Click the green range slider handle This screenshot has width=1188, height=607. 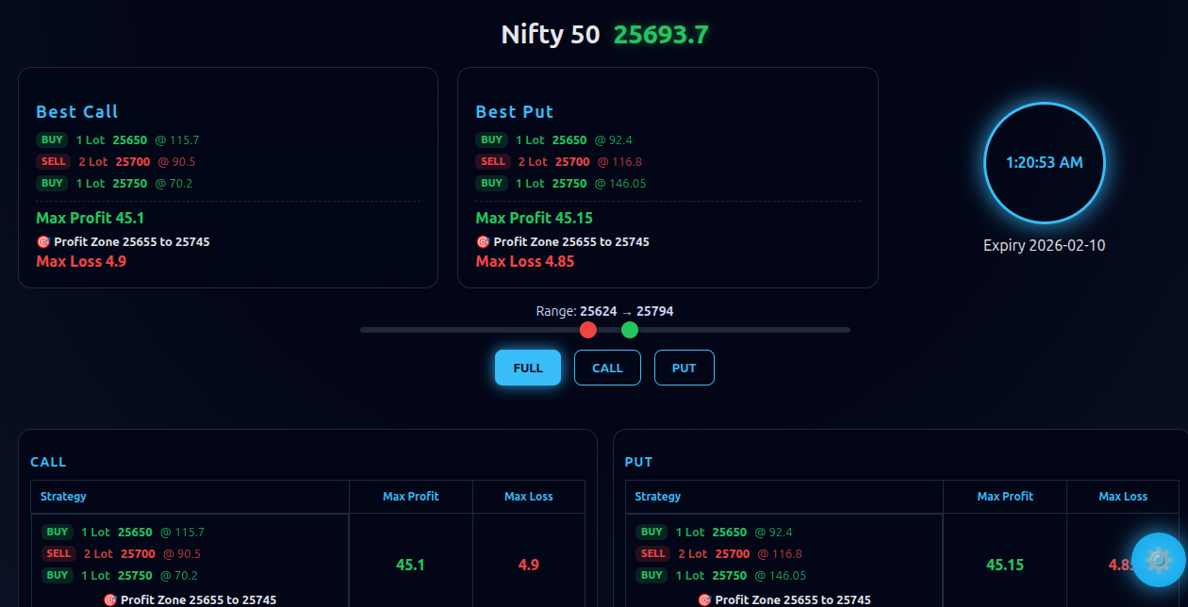click(630, 330)
